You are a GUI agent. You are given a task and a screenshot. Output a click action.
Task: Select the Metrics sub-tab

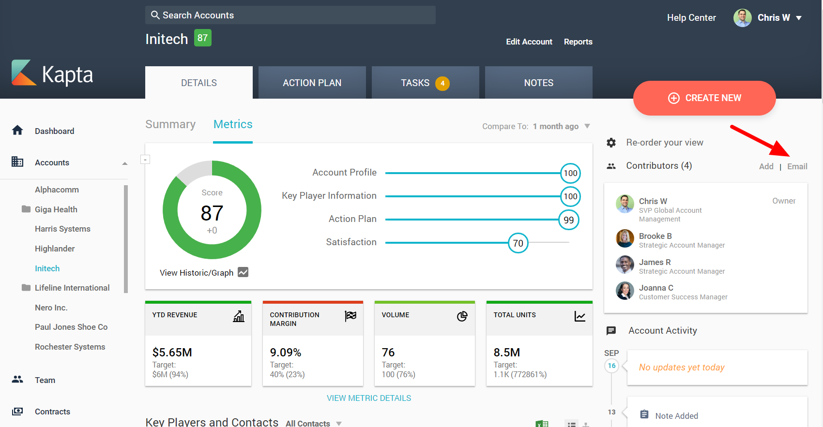click(x=233, y=124)
